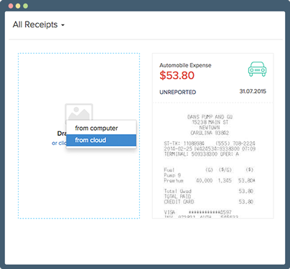Screen dimensions: 290x269
Task: Click the red close window button
Action: (11, 6)
